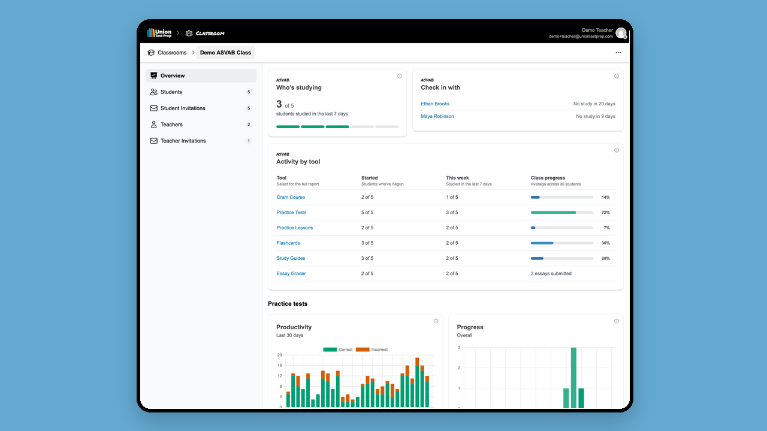
Task: Open Student Invitations in the sidebar
Action: [201, 108]
